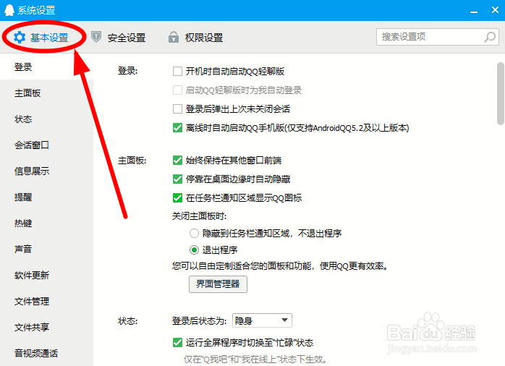Open 热键 settings in the sidebar

pos(46,223)
